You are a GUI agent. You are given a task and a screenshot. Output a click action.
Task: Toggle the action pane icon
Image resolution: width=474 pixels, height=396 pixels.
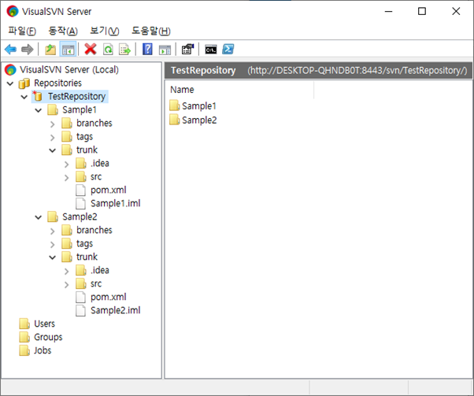[165, 50]
